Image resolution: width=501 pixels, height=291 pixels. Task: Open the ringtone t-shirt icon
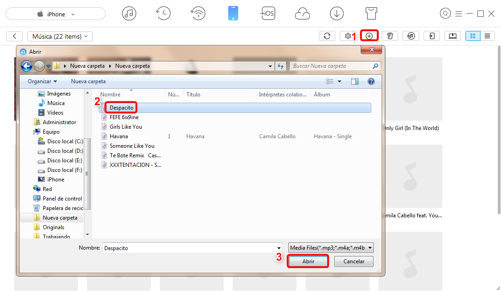pos(372,14)
